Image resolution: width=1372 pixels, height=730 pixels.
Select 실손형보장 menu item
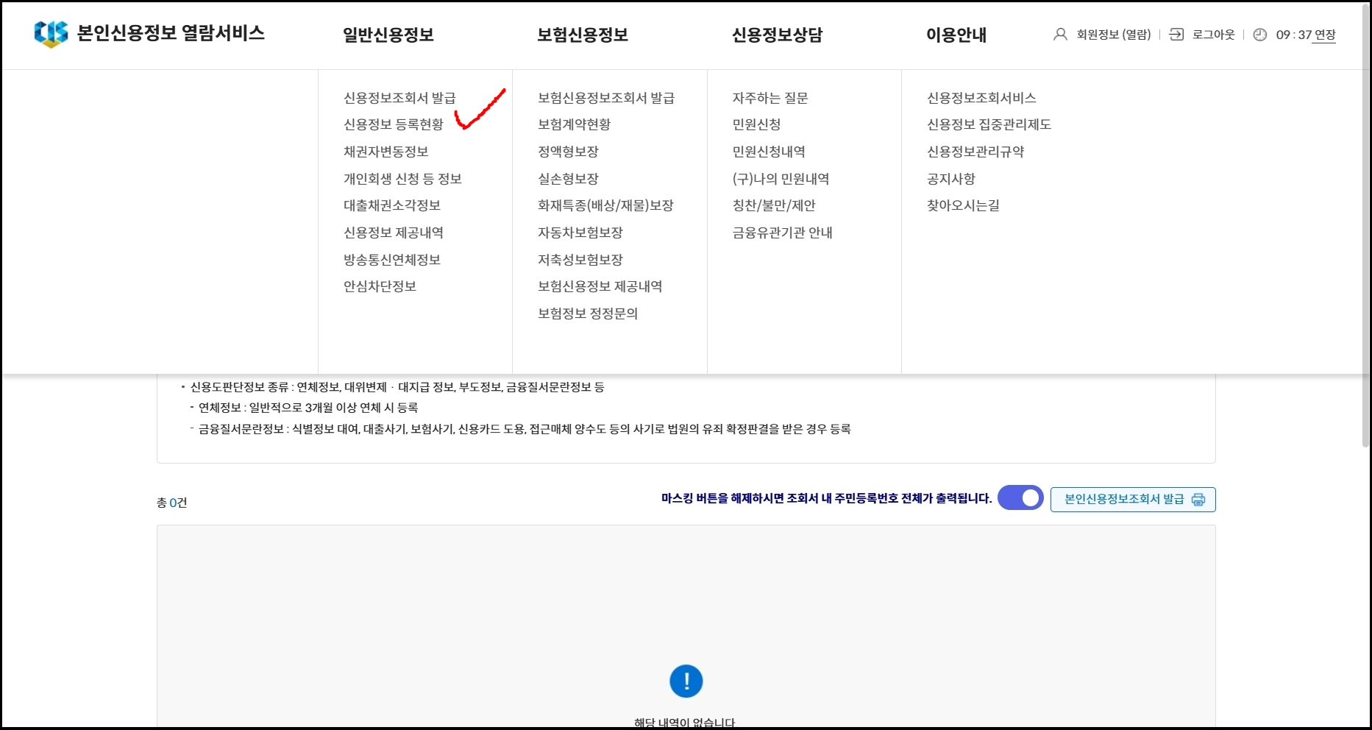click(x=569, y=179)
